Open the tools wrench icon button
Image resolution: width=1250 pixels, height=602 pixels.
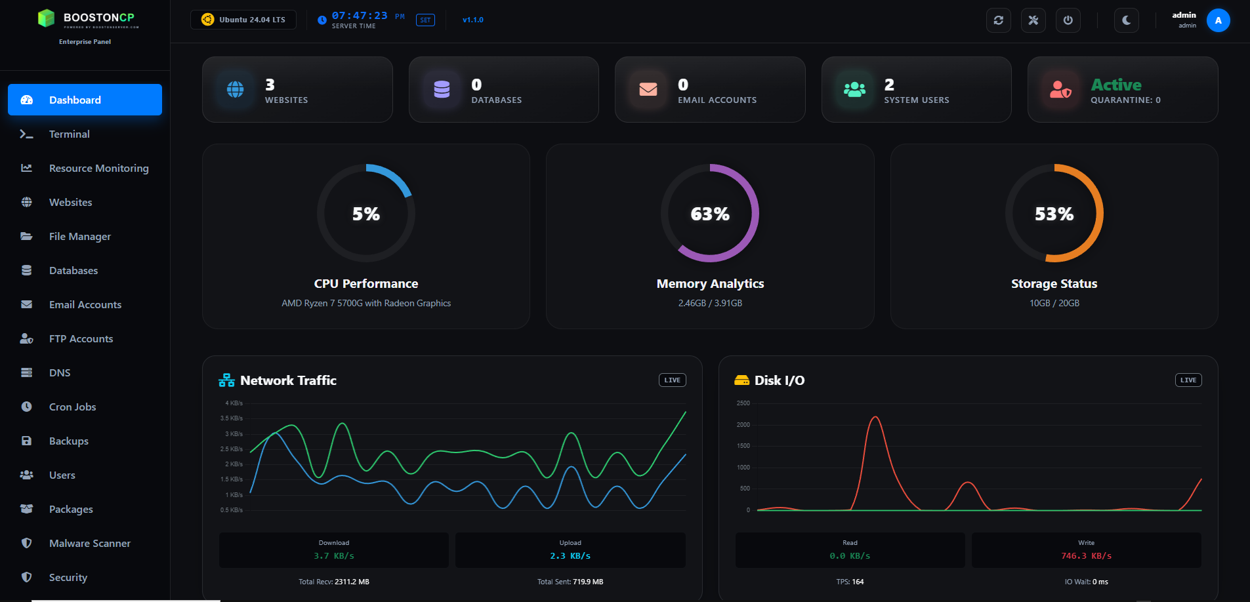(1033, 20)
